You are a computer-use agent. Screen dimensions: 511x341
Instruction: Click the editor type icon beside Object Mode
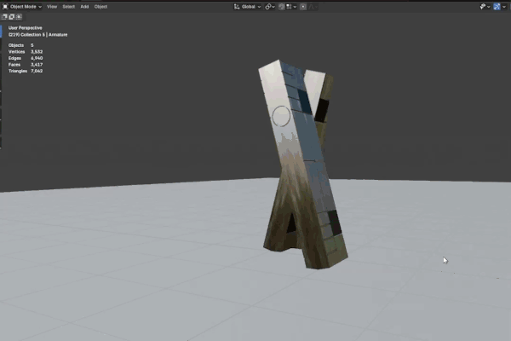click(4, 6)
